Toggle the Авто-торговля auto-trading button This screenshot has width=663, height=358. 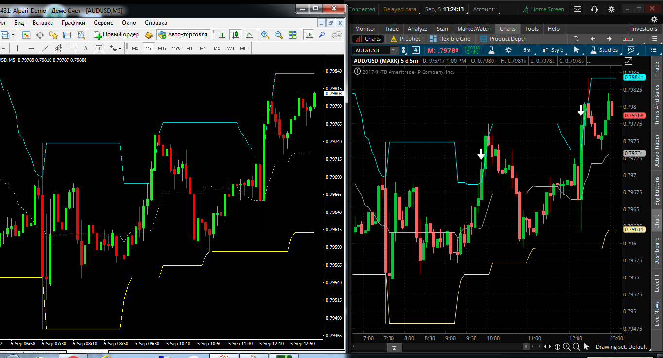[x=183, y=35]
